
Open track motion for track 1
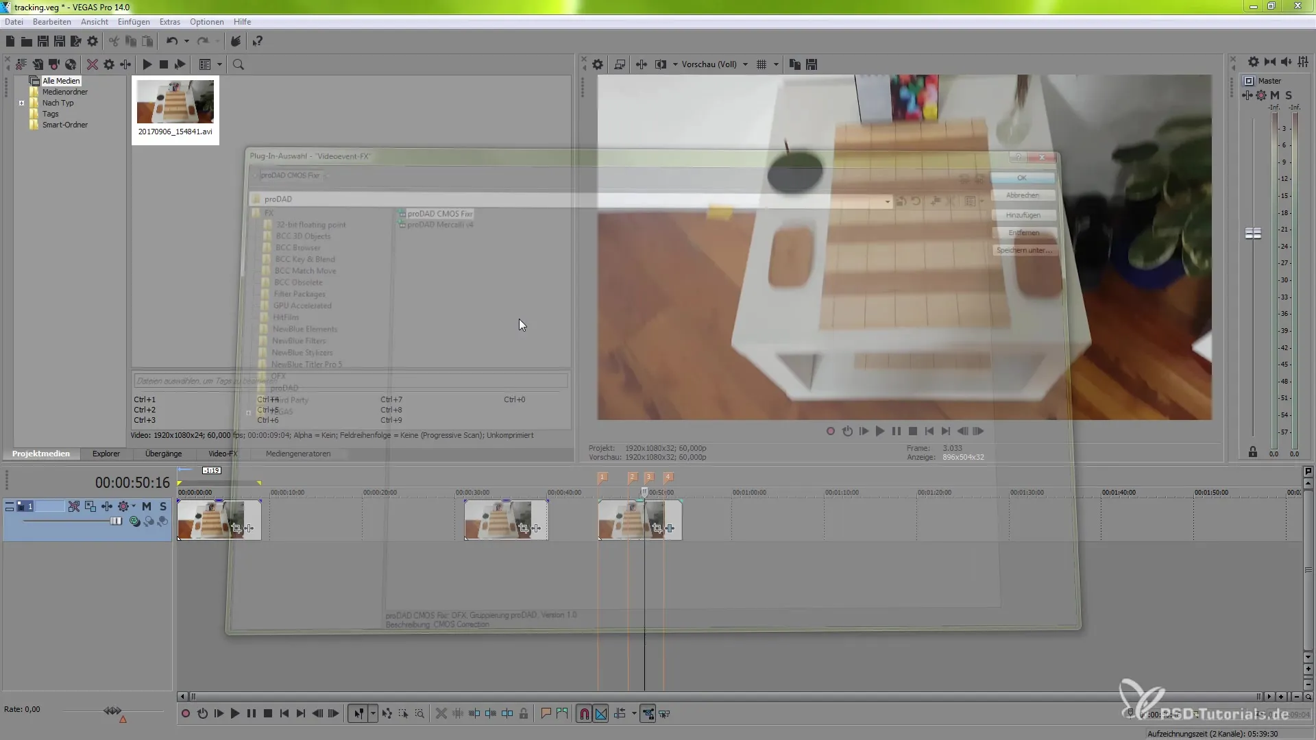[x=90, y=506]
